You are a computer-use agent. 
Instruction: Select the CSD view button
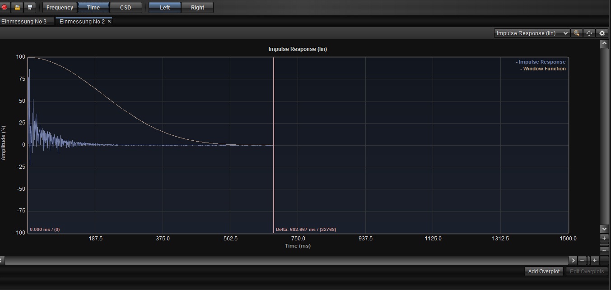point(126,7)
